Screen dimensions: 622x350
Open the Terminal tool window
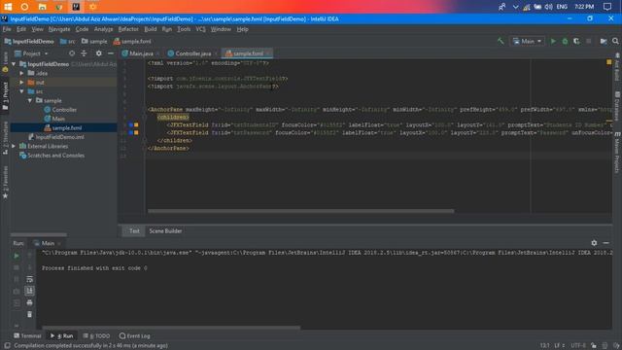click(x=27, y=335)
